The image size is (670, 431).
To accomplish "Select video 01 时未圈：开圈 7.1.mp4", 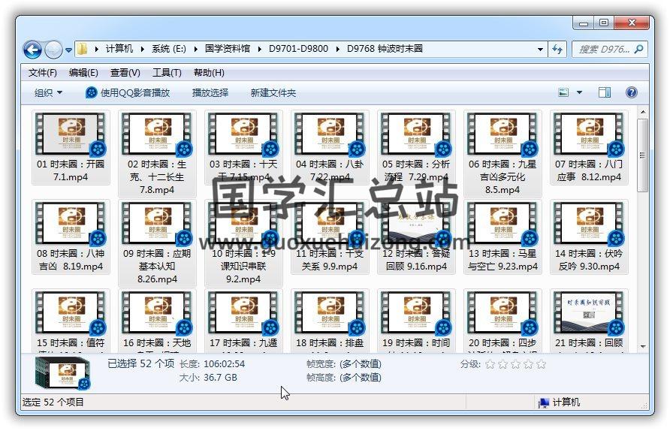I will coord(71,148).
